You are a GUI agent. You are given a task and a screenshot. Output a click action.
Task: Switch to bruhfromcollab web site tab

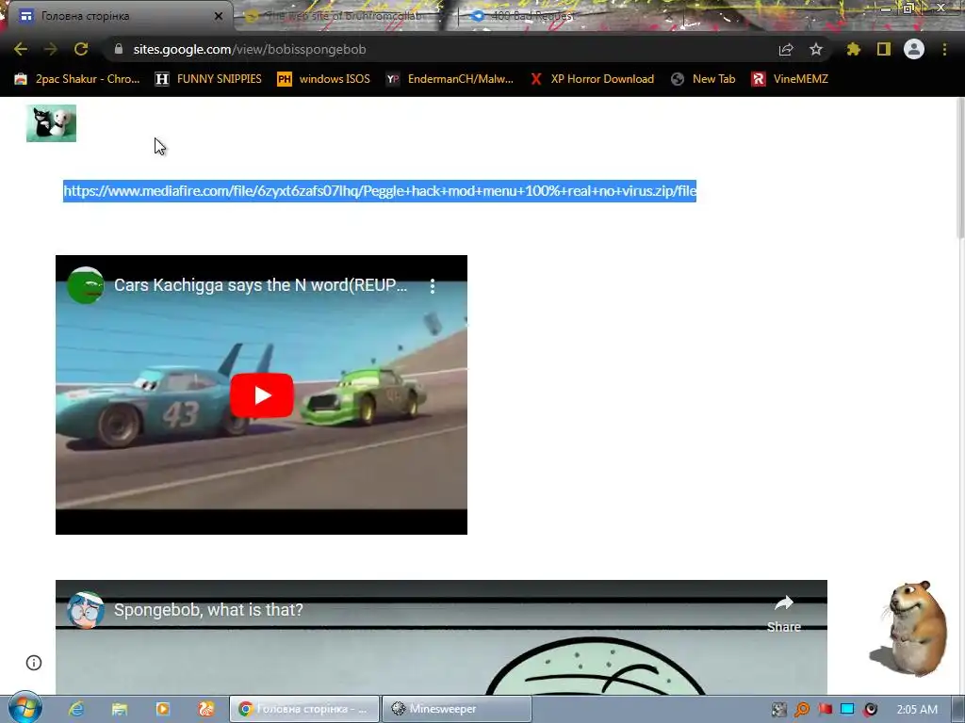(343, 16)
